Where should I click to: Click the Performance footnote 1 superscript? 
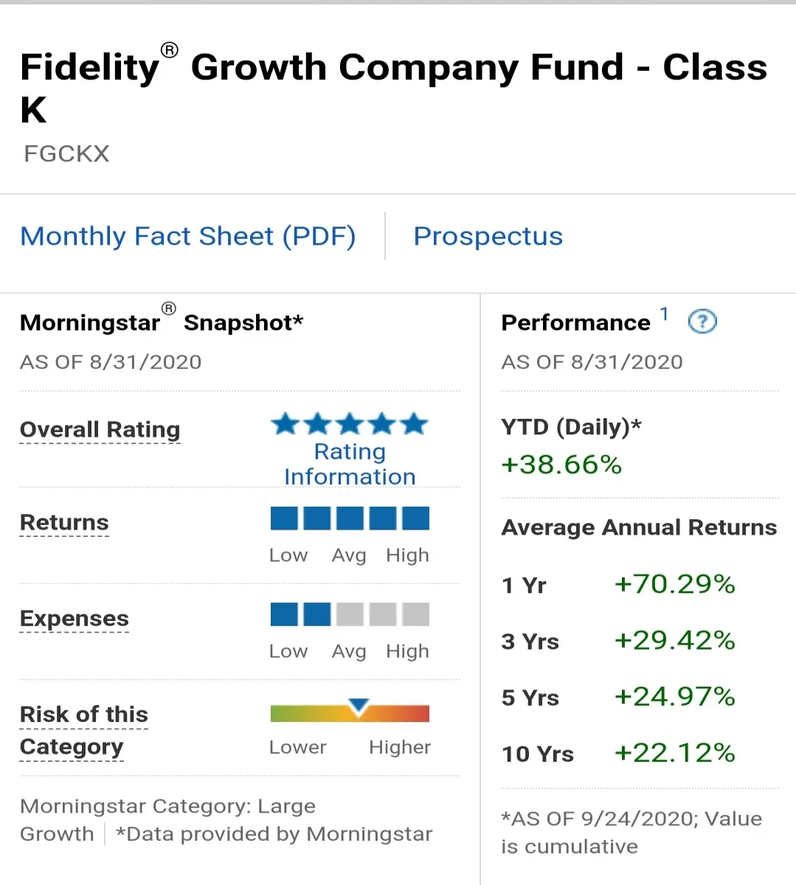(664, 314)
